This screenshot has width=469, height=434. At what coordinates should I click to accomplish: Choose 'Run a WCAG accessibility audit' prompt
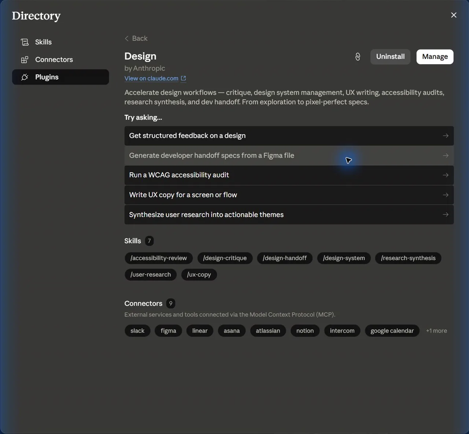pyautogui.click(x=289, y=175)
